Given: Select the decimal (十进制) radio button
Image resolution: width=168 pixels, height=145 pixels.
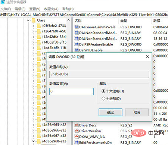Looking at the screenshot, I should 103,99.
